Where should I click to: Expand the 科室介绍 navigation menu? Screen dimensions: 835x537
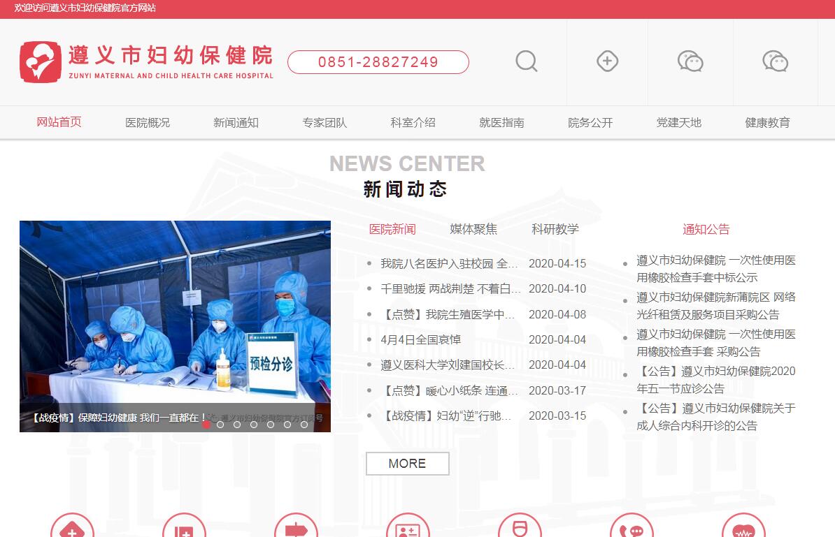click(413, 123)
